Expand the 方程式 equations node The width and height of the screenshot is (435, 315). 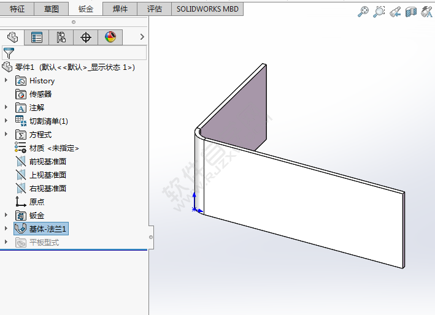click(6, 134)
